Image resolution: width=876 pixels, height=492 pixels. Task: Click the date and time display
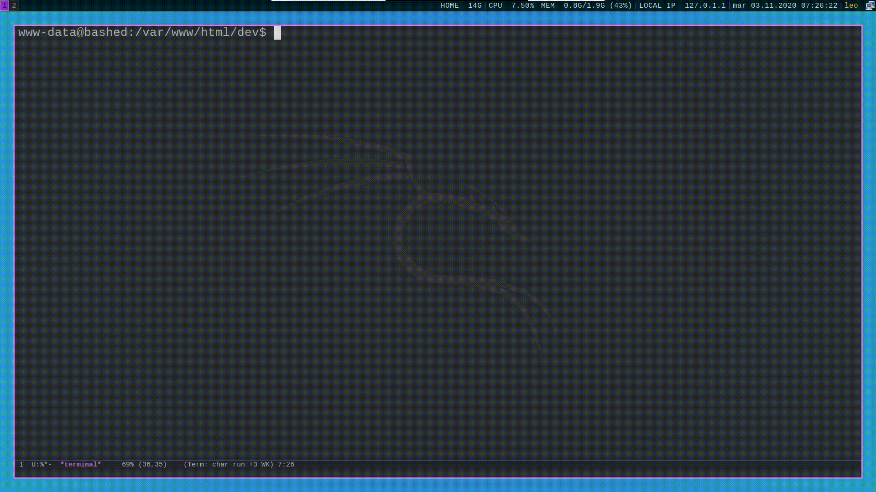click(x=785, y=5)
